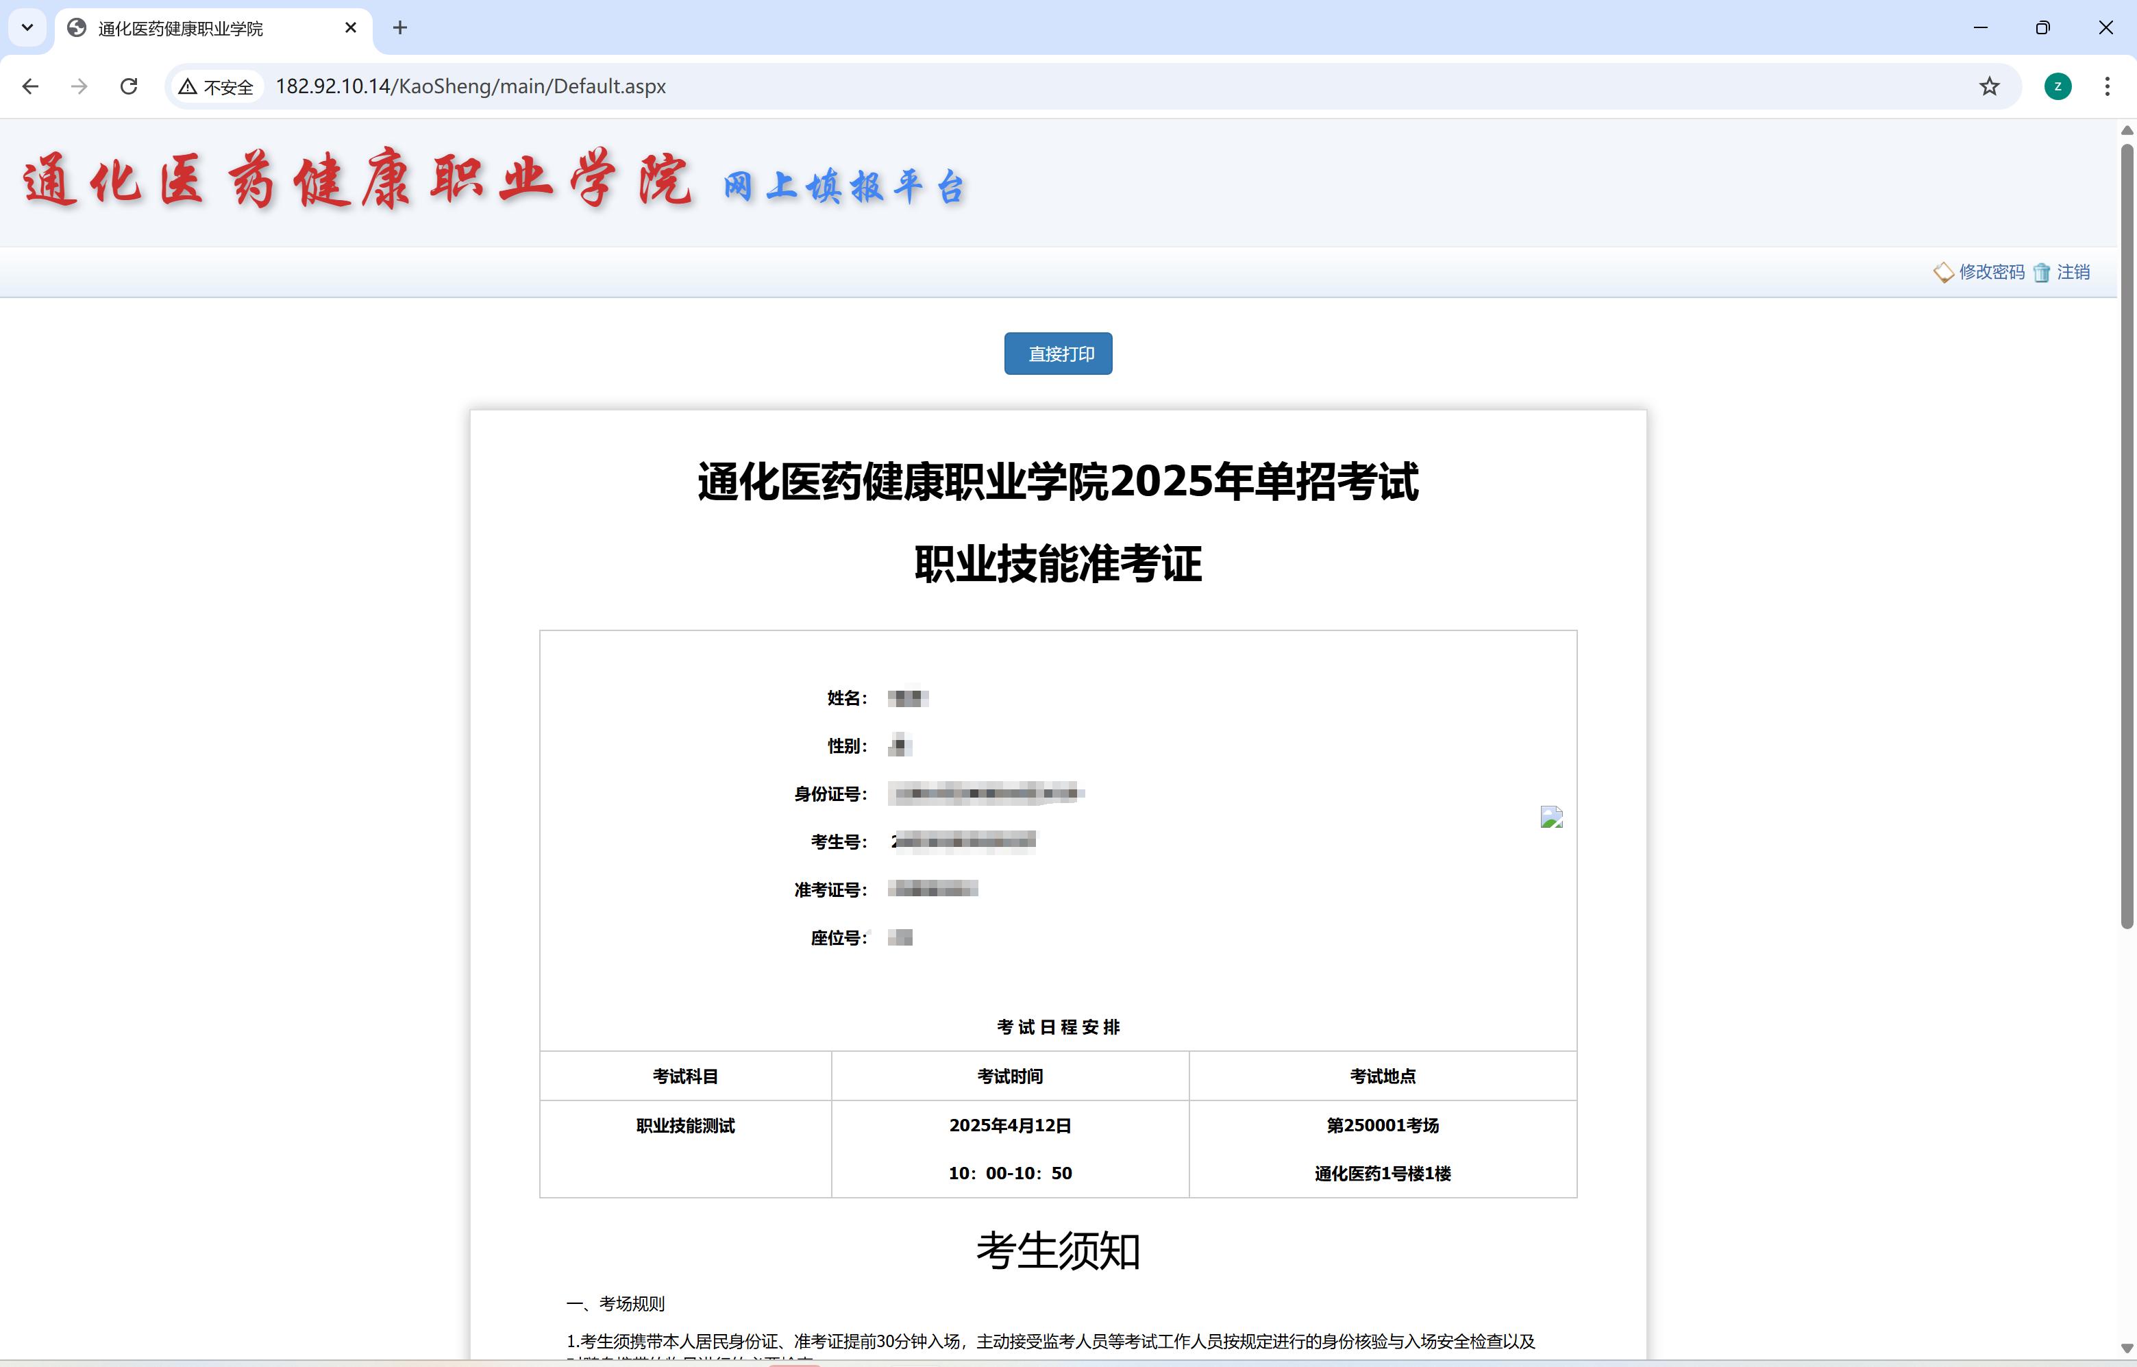Viewport: 2137px width, 1367px height.
Task: Click the 考试时间 column header
Action: (1010, 1076)
